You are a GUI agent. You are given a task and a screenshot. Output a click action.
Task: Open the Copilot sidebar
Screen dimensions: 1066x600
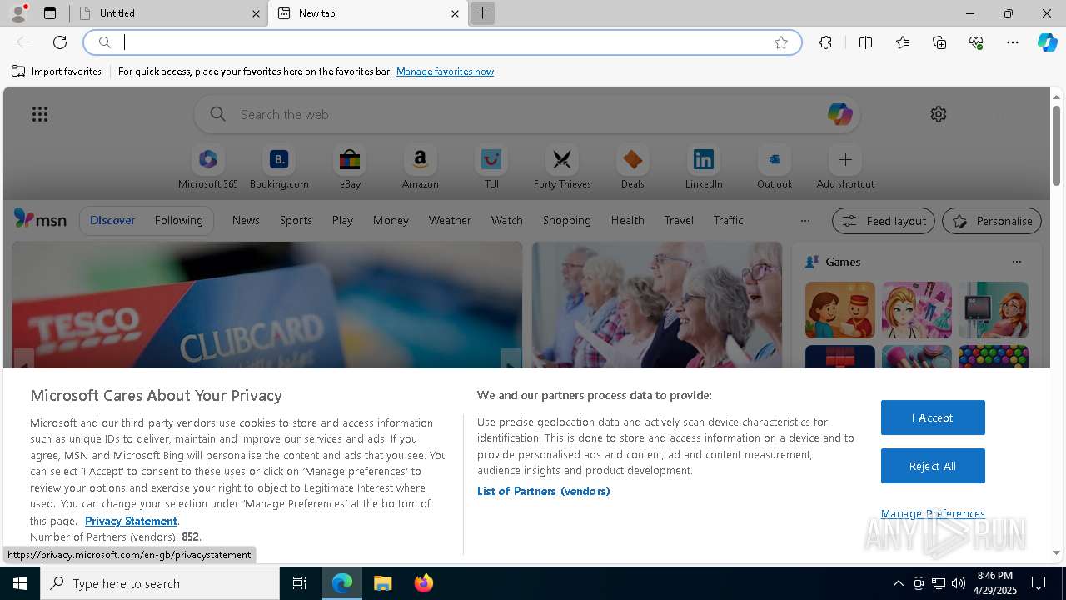[x=1048, y=42]
